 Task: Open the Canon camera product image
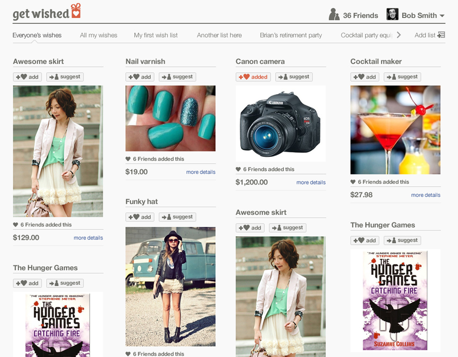point(281,124)
